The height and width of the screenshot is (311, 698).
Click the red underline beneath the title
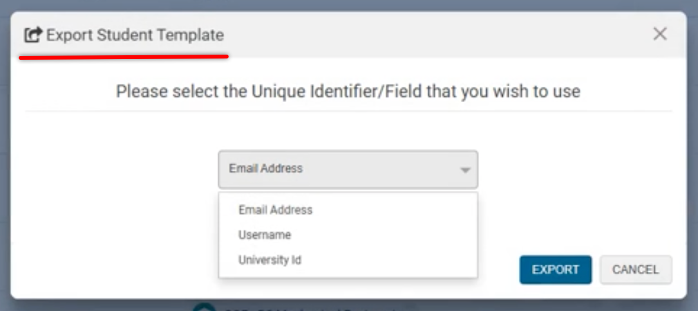[124, 56]
